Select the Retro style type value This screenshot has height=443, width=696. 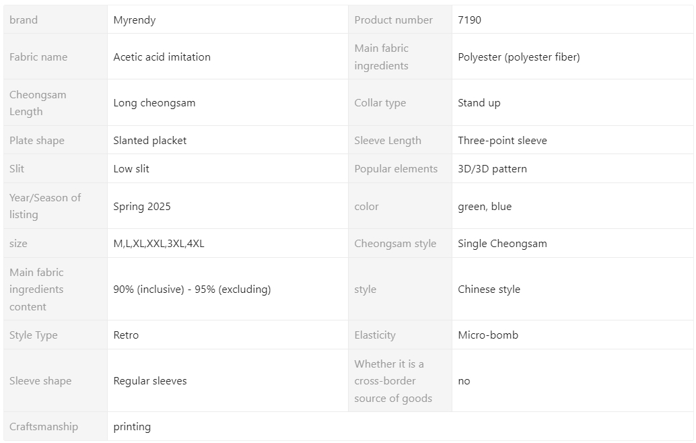[126, 335]
